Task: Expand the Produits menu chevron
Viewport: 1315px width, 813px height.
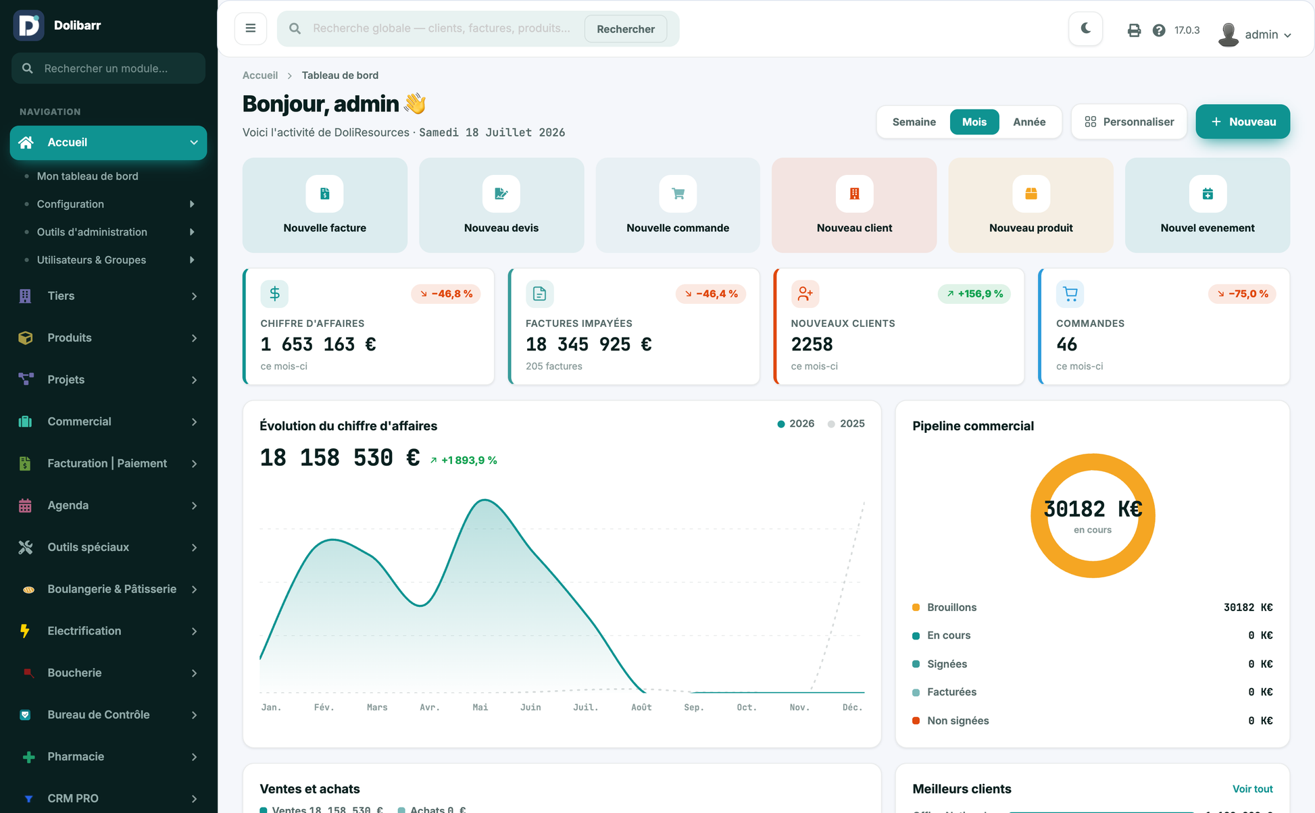Action: pyautogui.click(x=194, y=338)
